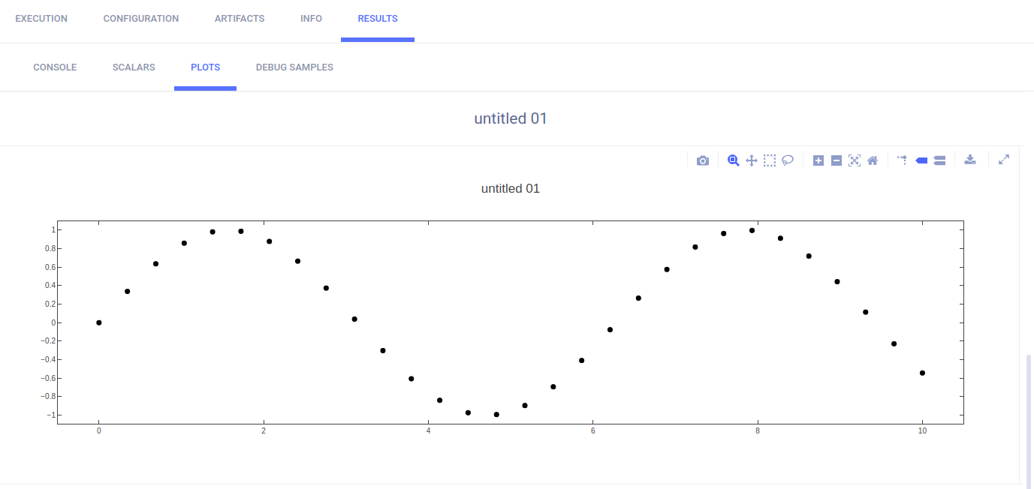Viewport: 1034px width, 489px height.
Task: Toggle spike lines on the plot
Action: 903,160
